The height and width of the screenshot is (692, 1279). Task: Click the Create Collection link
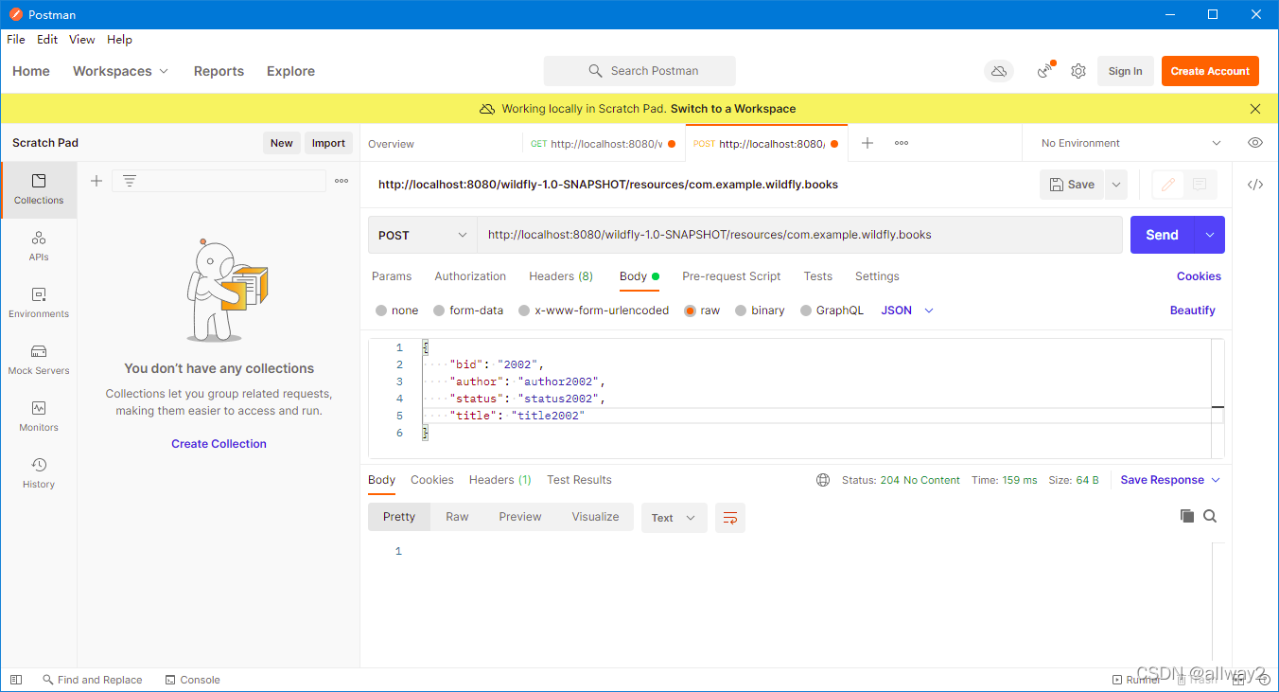[x=219, y=444]
